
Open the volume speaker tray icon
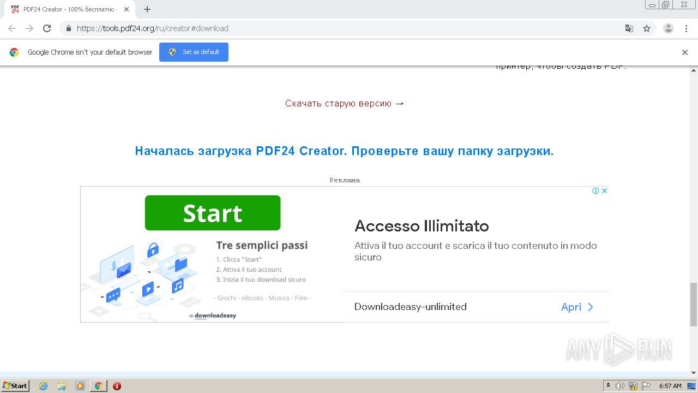620,386
